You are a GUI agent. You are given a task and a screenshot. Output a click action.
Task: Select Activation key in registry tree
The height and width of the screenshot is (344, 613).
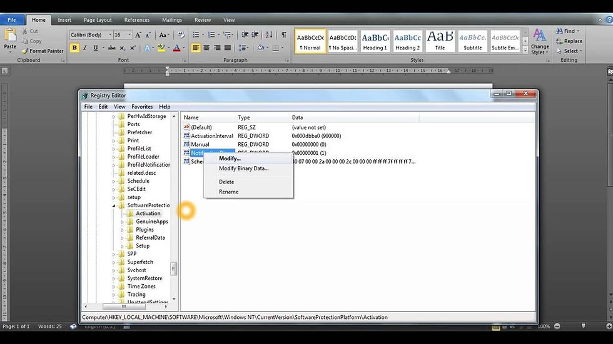[148, 214]
